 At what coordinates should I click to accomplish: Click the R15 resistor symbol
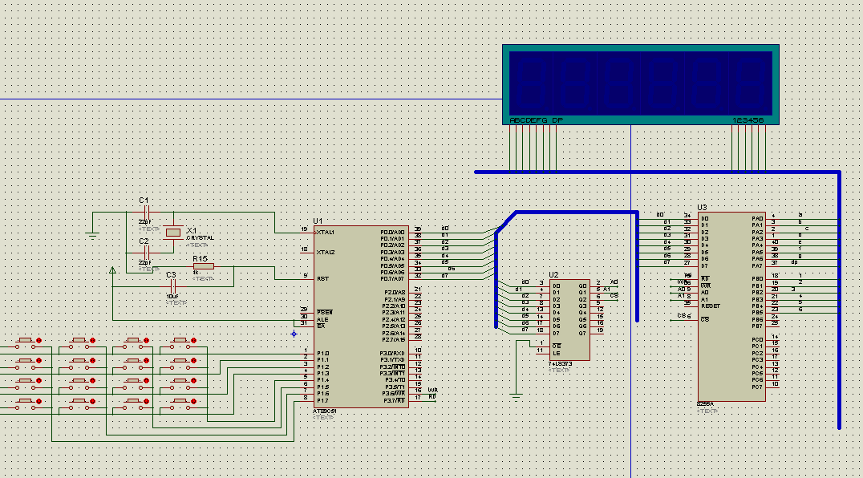pyautogui.click(x=204, y=266)
